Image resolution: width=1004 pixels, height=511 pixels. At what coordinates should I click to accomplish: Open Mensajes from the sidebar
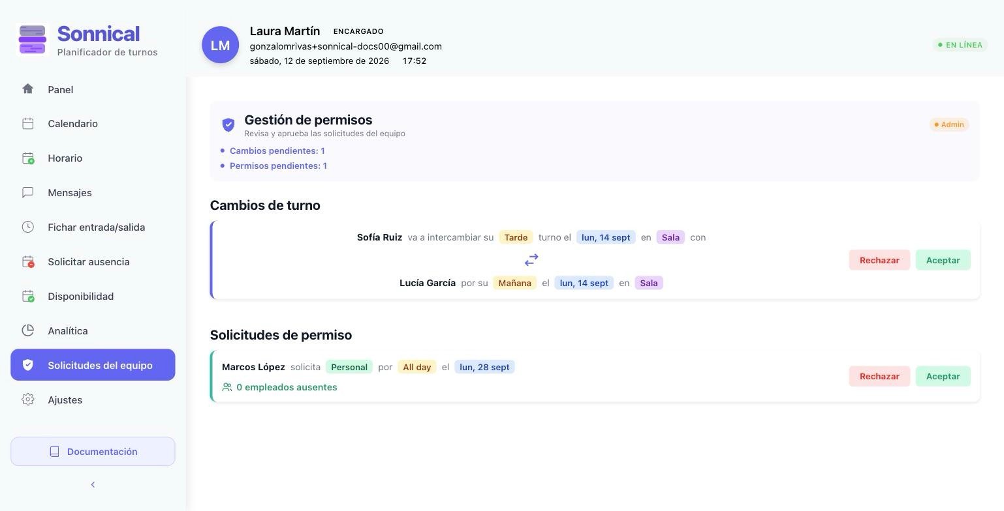(93, 193)
